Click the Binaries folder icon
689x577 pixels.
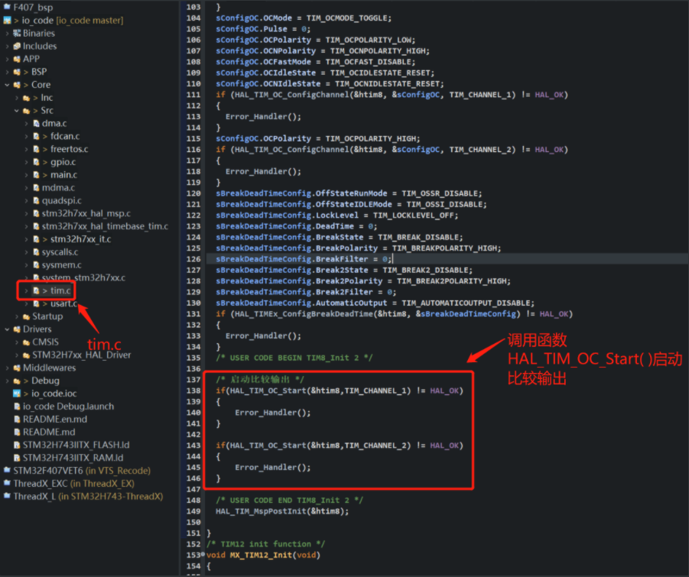coord(17,34)
